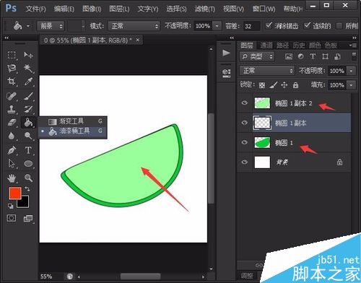Viewport: 361px width, 283px height.
Task: Open the 图层(L) menu
Action: pos(119,9)
